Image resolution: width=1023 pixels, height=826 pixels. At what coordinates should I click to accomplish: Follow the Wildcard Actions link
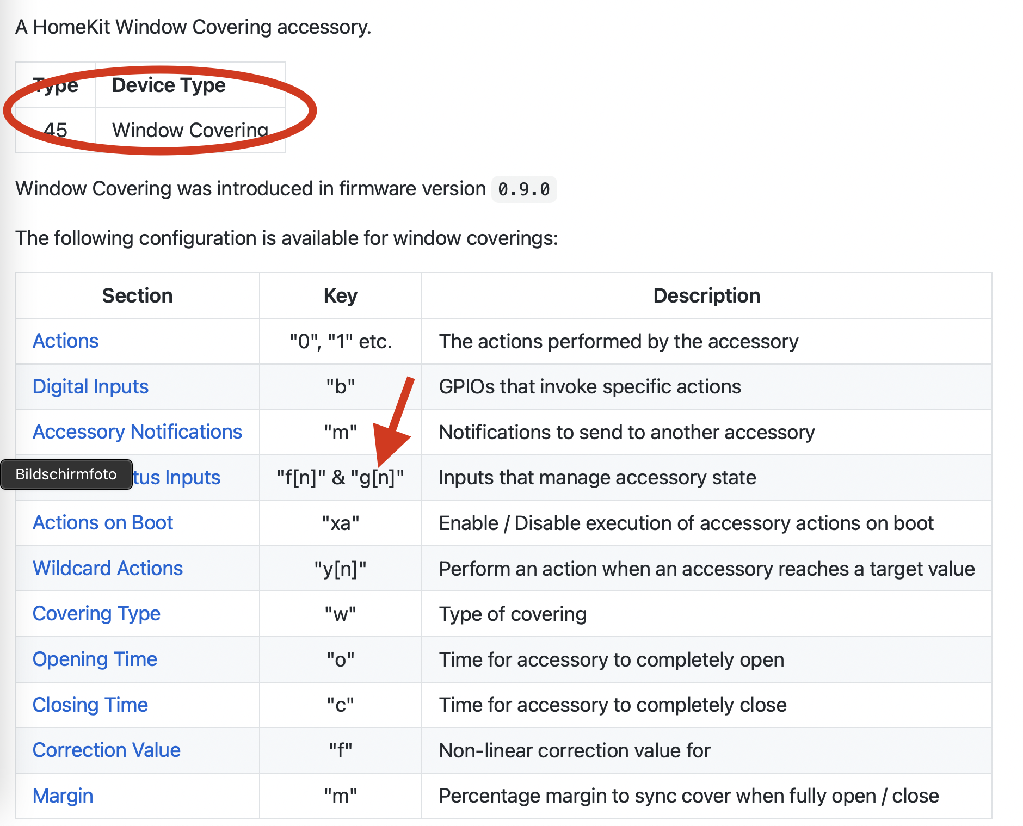108,569
